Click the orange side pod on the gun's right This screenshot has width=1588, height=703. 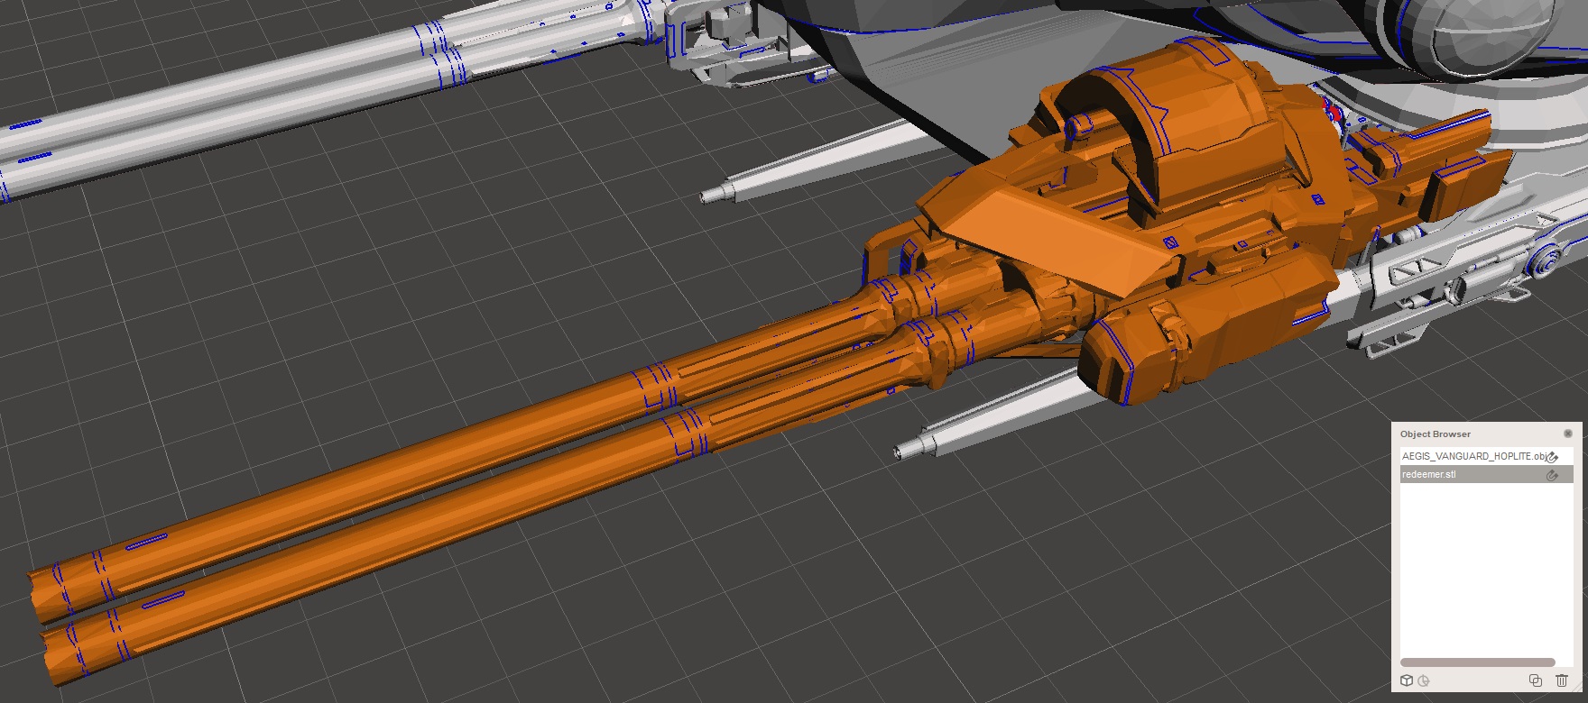tap(1200, 333)
